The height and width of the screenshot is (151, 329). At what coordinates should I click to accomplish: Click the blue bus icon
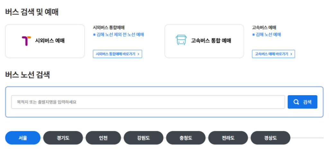[181, 40]
